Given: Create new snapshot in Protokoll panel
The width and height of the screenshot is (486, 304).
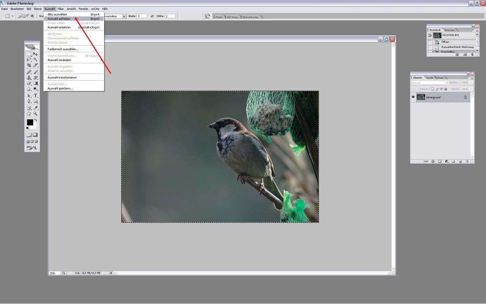Looking at the screenshot, I should click(465, 54).
